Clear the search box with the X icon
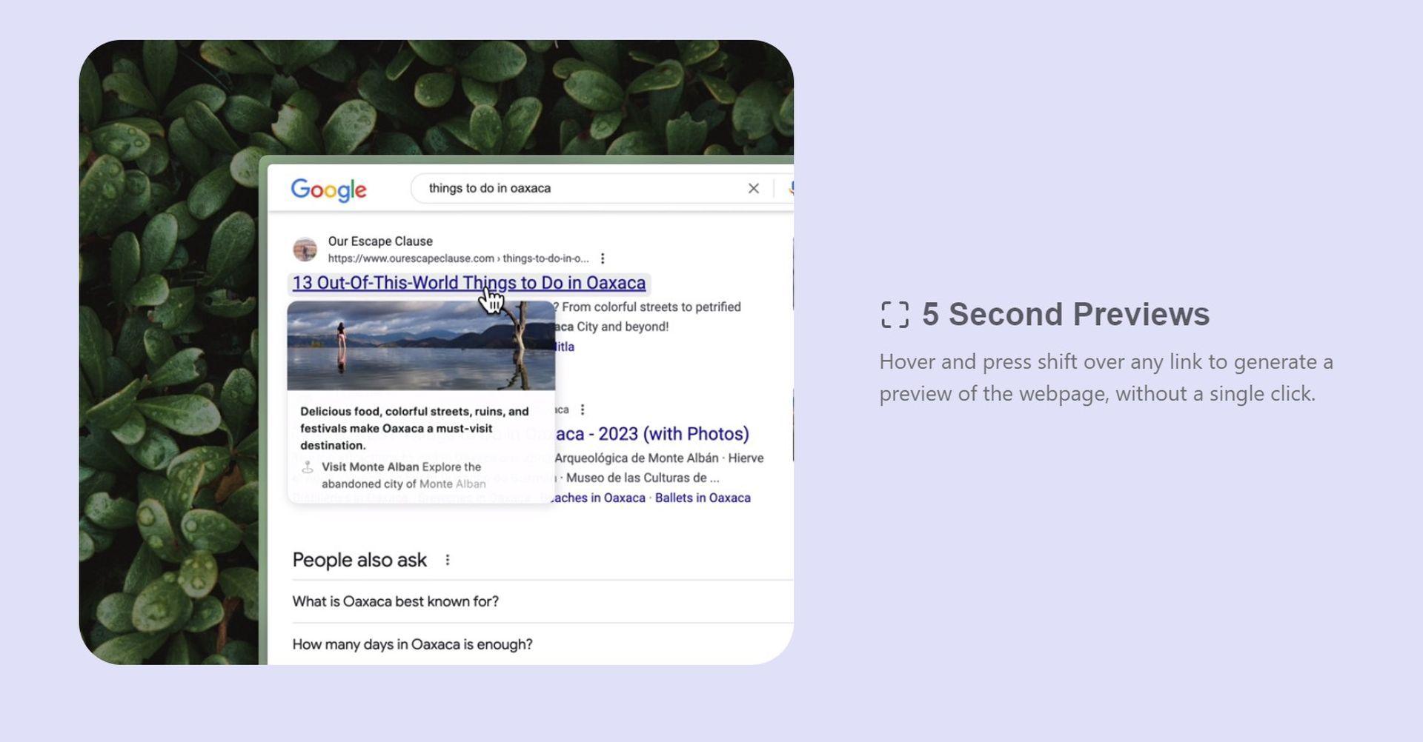This screenshot has width=1423, height=742. click(x=753, y=188)
